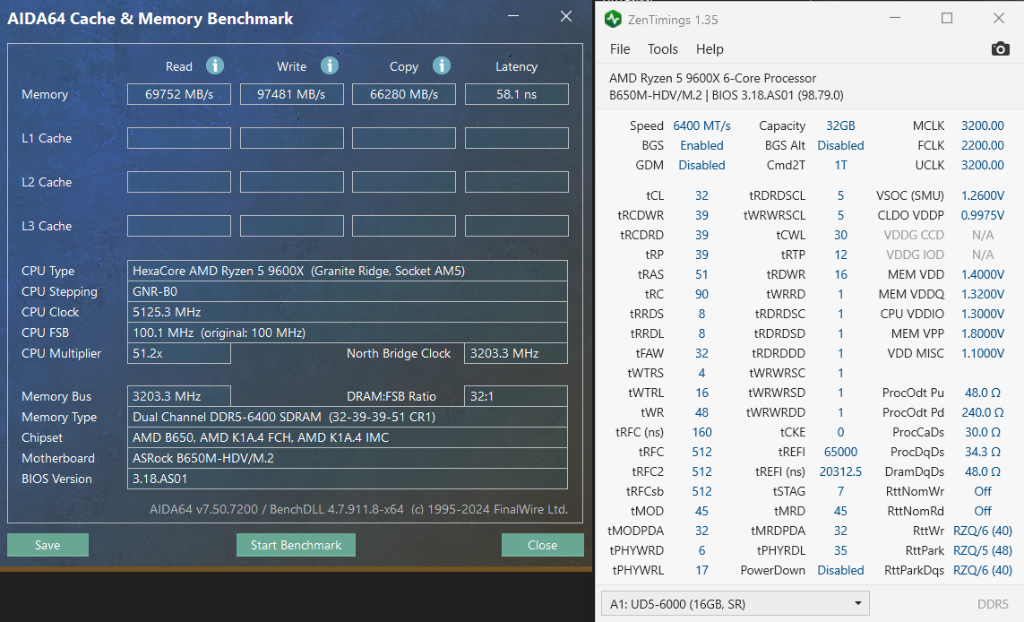1024x622 pixels.
Task: Select Memory Read value 69752 MB/s
Action: coord(179,94)
